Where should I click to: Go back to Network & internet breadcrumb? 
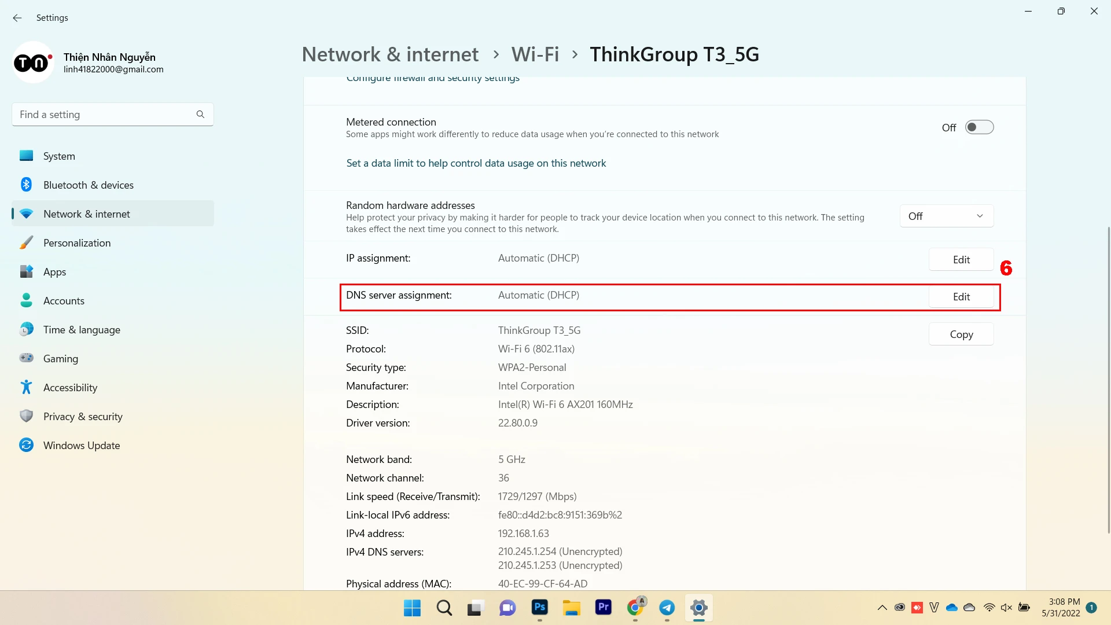pos(390,54)
